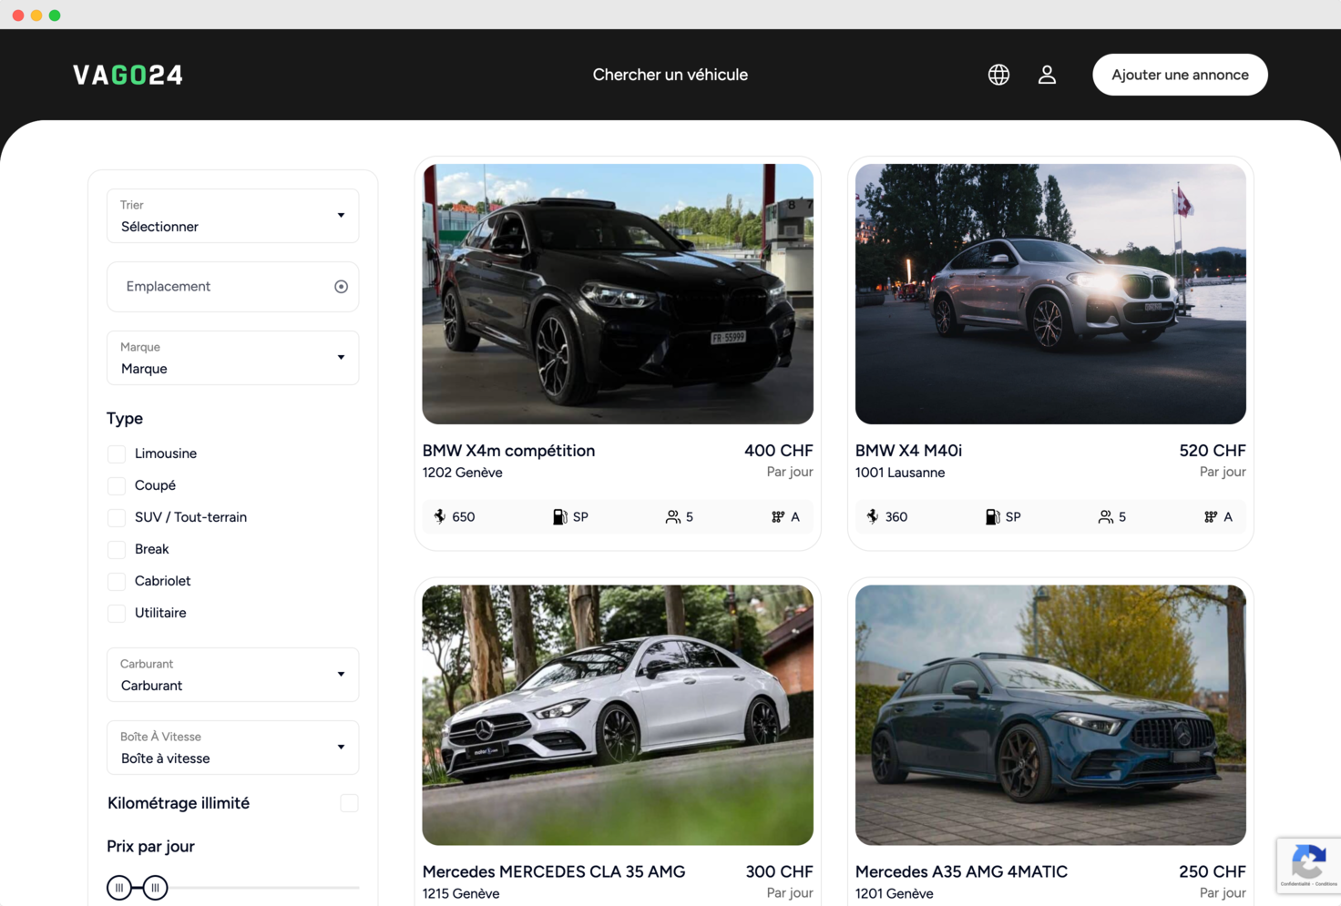Open the Boîte à vitesse dropdown
This screenshot has height=906, width=1341.
pos(232,748)
